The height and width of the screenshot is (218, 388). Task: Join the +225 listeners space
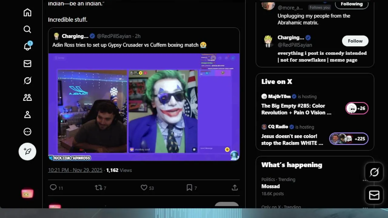[x=349, y=139]
